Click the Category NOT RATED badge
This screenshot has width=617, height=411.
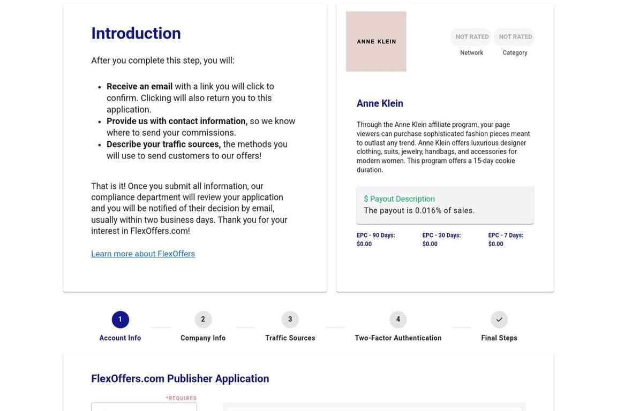coord(515,36)
